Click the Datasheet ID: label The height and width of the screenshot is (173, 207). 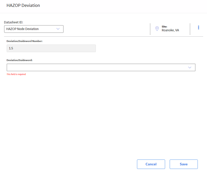(x=14, y=22)
